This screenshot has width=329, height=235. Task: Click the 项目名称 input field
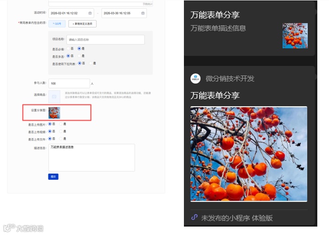tap(106, 40)
